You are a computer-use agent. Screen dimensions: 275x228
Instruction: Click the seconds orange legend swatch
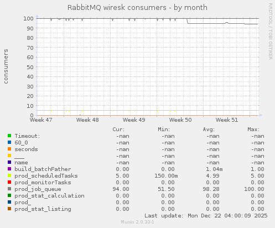tap(9, 149)
